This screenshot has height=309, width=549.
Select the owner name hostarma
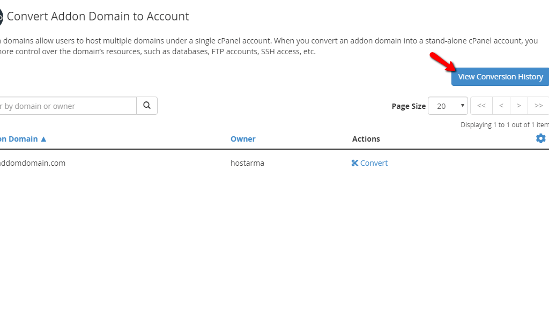point(247,163)
